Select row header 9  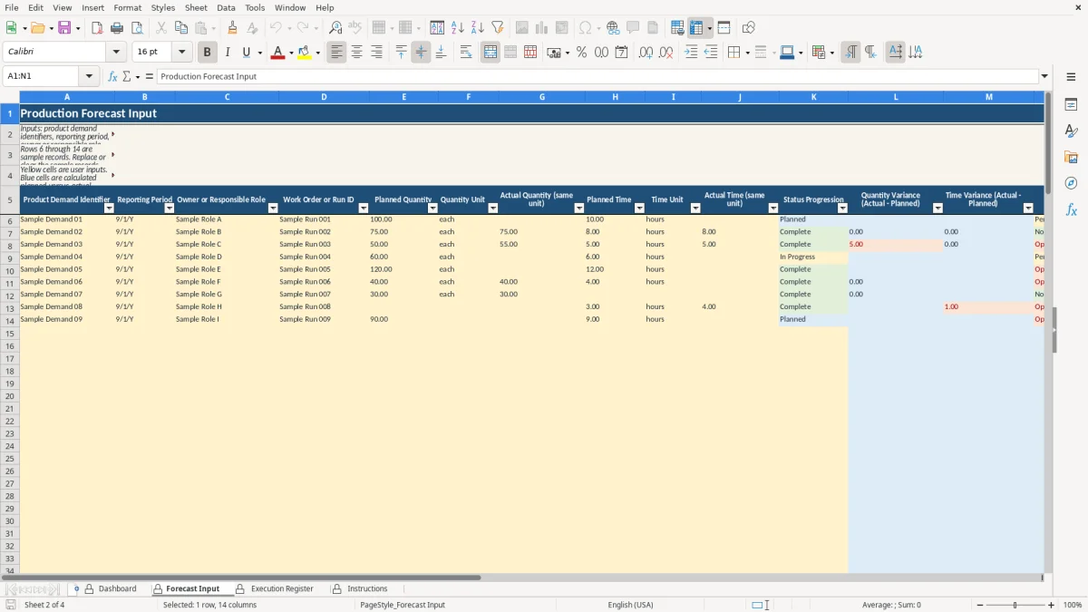(x=10, y=257)
